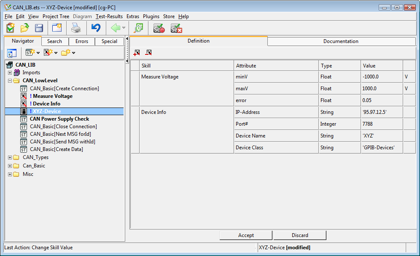Click the remove skill icon with red minus
The height and width of the screenshot is (256, 420).
(x=148, y=53)
